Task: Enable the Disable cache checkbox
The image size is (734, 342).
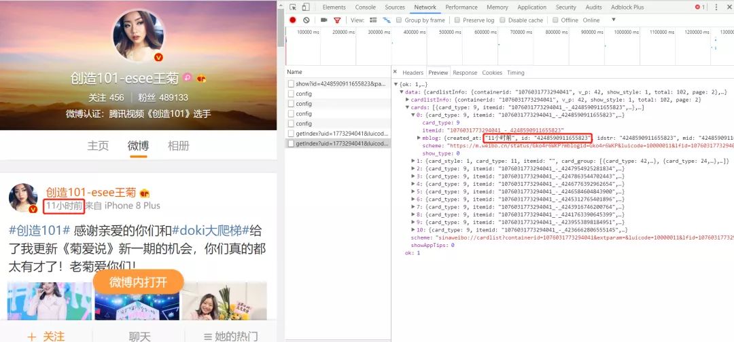Action: click(502, 20)
